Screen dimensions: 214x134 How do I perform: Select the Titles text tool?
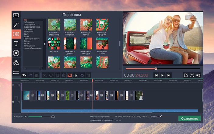(16, 43)
